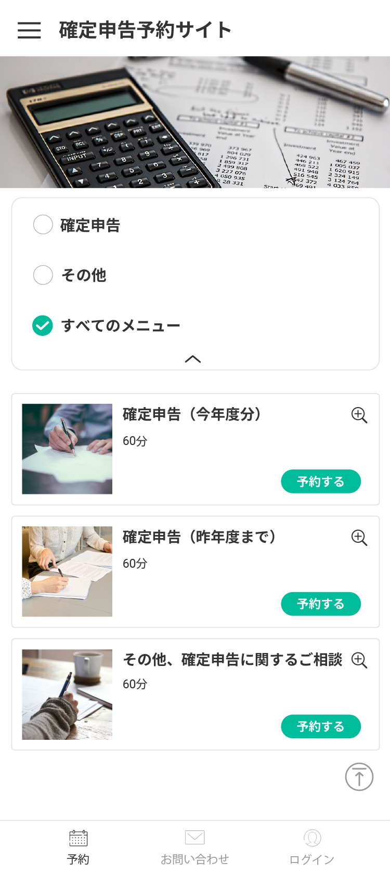Choose the すべてのメニュー radio option
Image resolution: width=390 pixels, height=876 pixels.
pyautogui.click(x=43, y=325)
